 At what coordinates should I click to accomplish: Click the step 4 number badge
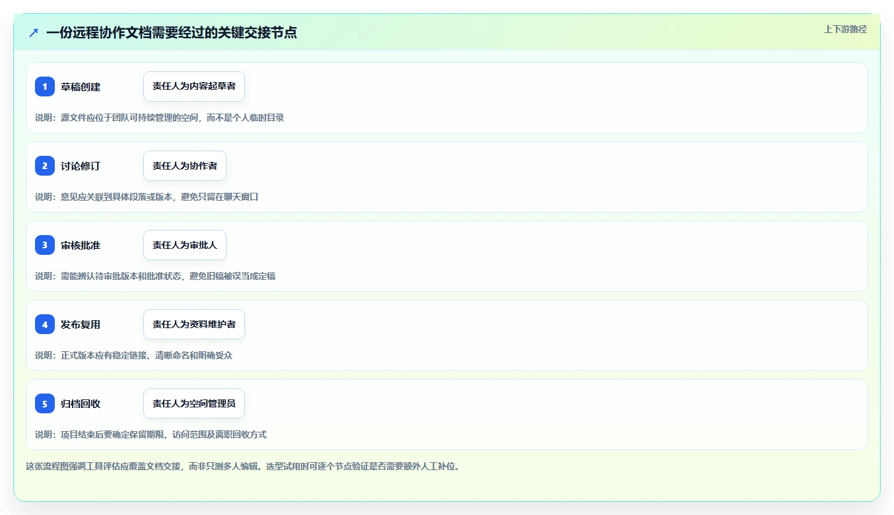click(x=45, y=324)
